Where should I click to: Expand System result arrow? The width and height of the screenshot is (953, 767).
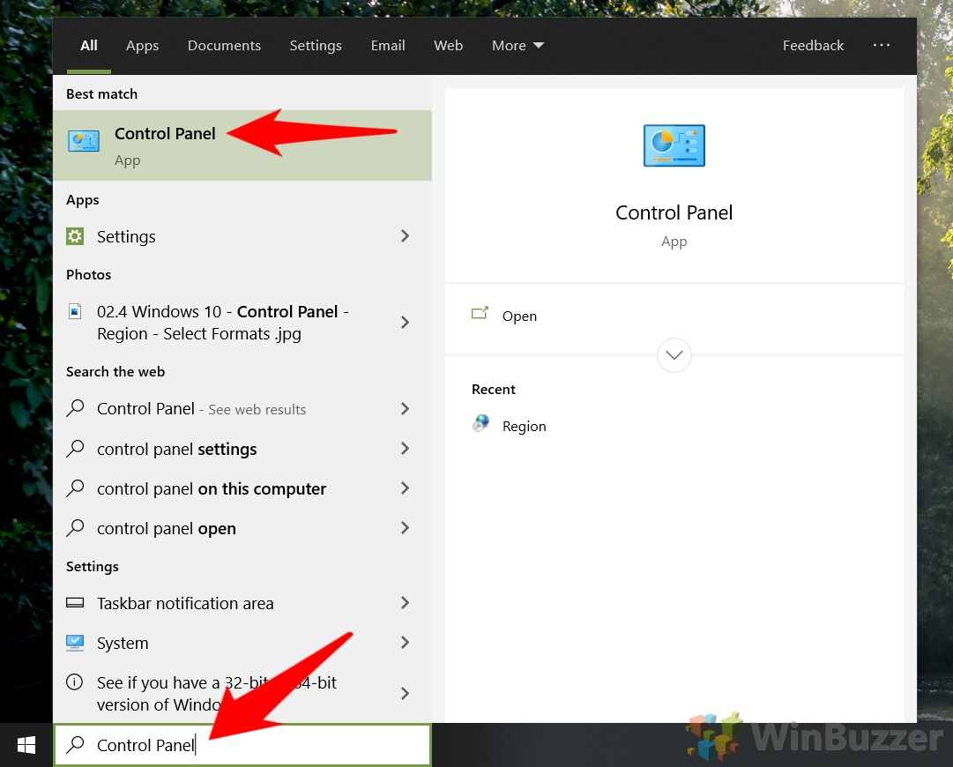[406, 643]
